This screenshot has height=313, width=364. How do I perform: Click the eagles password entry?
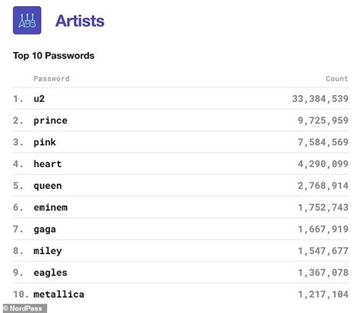coord(51,273)
